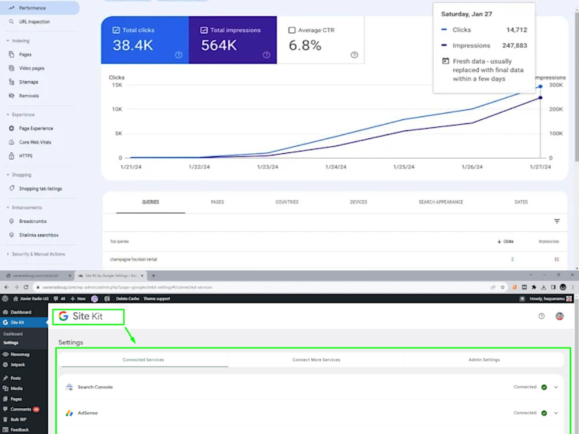
Task: Open the queries table filter icon
Action: [557, 221]
